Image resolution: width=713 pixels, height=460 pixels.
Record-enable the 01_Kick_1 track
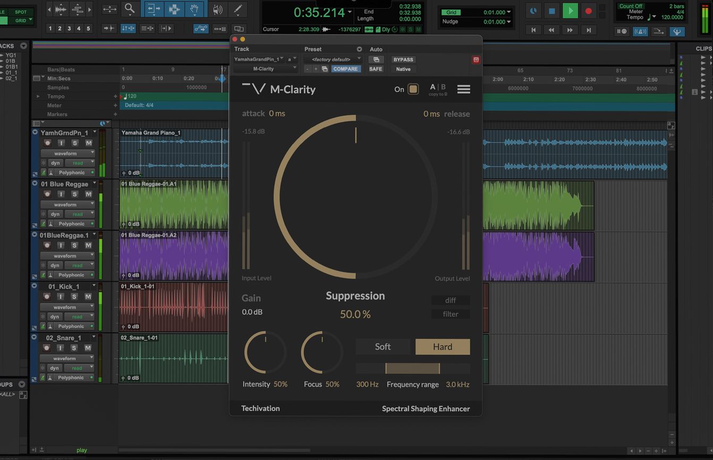[x=47, y=297]
